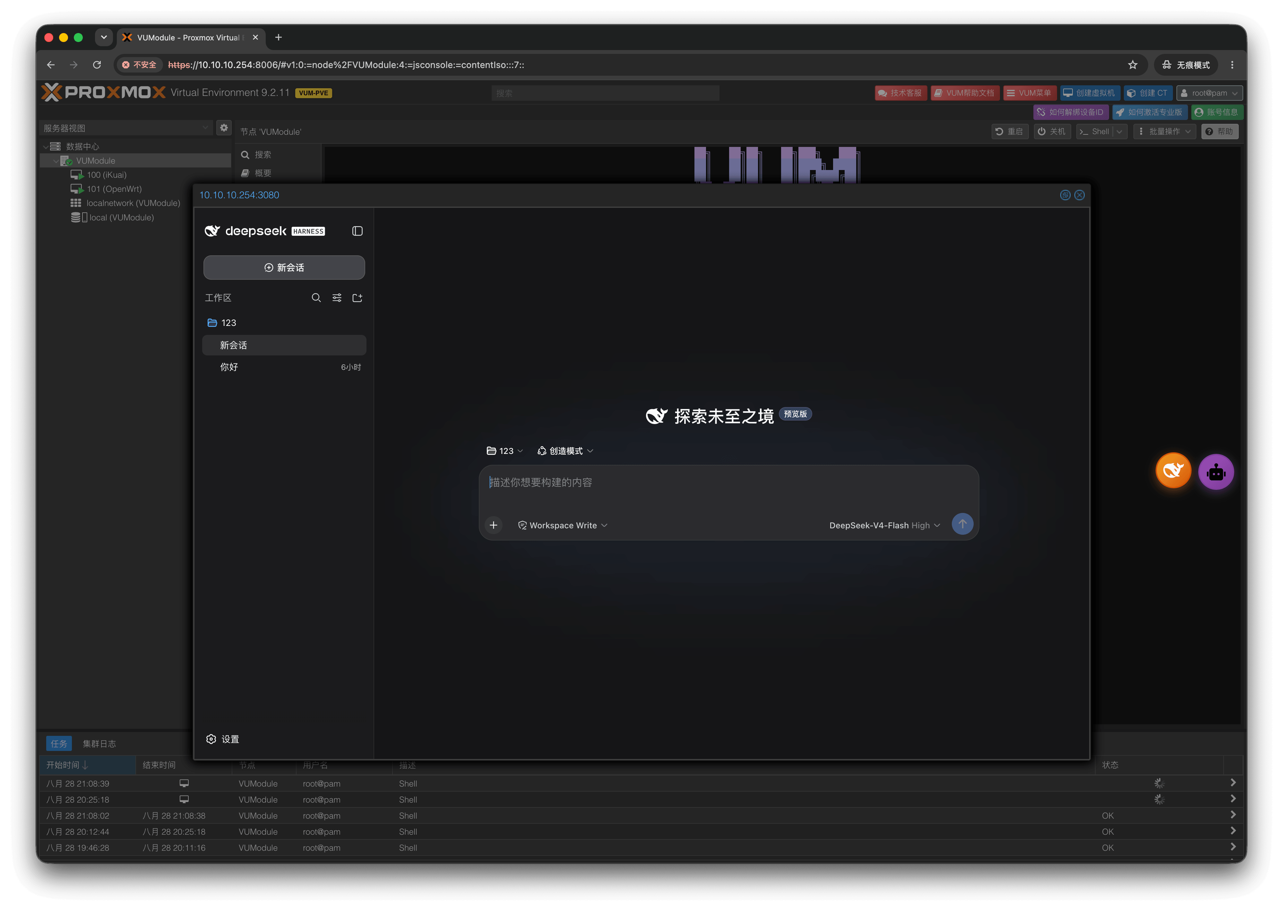Screen dimensions: 1283x911
Task: Click the 创建 CT button
Action: pyautogui.click(x=1148, y=93)
